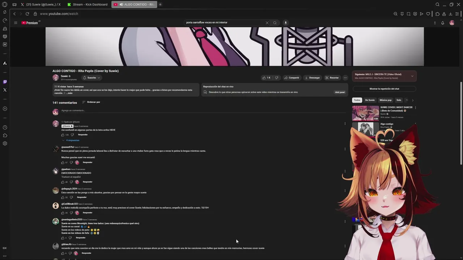Image resolution: width=463 pixels, height=260 pixels.
Task: Click Abrir panel for chat replay
Action: [x=340, y=92]
